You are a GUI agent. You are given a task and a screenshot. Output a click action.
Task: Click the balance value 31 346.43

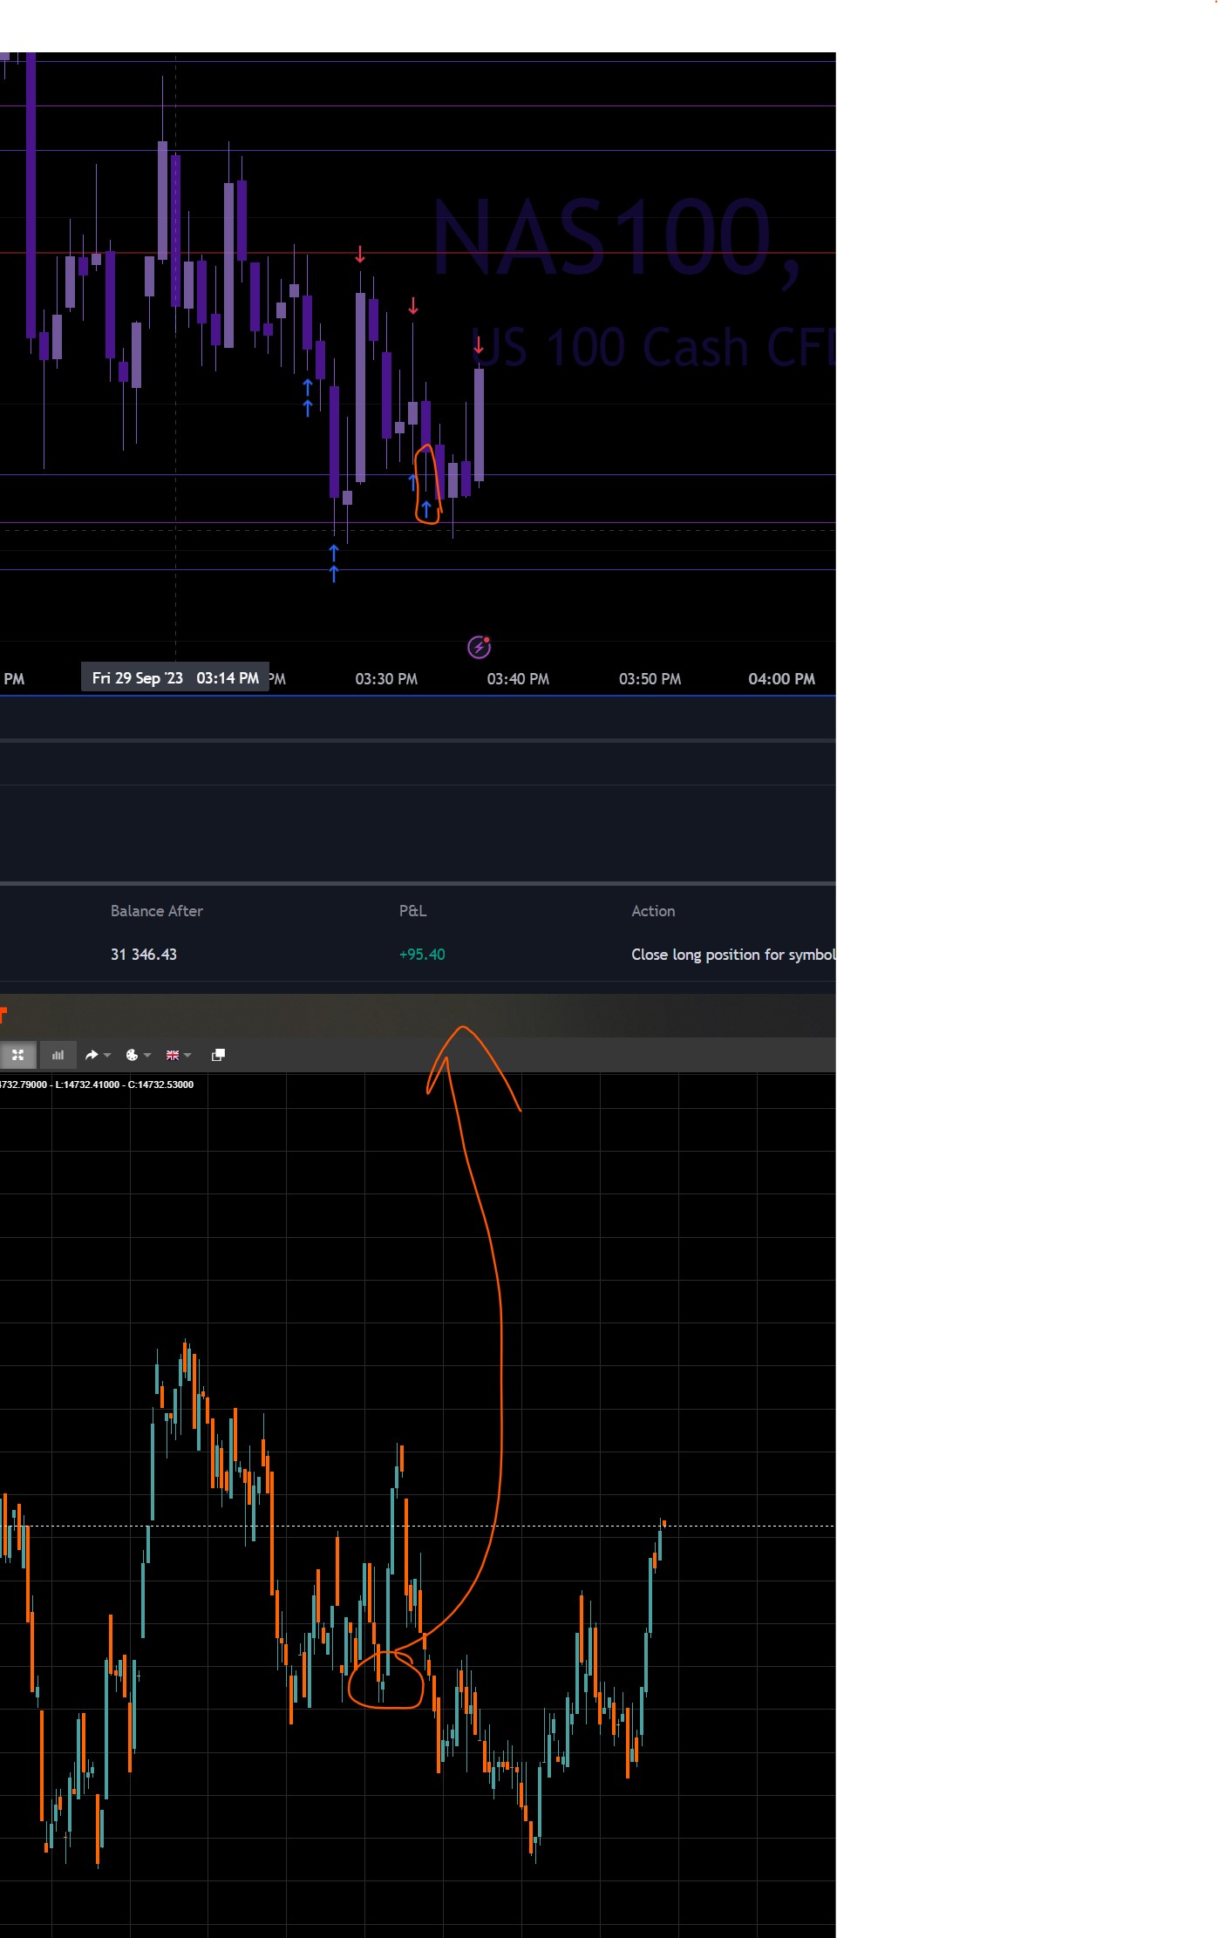tap(143, 955)
